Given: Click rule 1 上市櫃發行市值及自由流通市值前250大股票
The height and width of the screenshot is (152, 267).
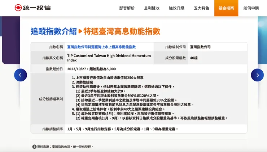Looking at the screenshot, I should (108, 78).
